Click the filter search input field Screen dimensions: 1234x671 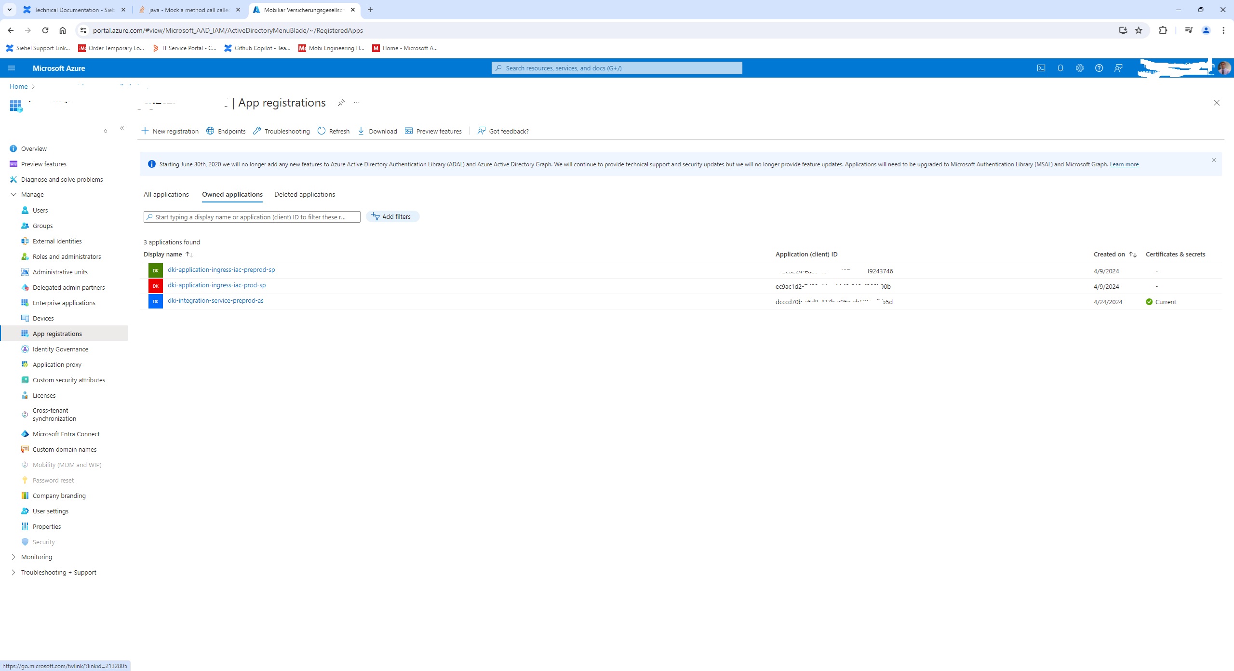coord(252,215)
